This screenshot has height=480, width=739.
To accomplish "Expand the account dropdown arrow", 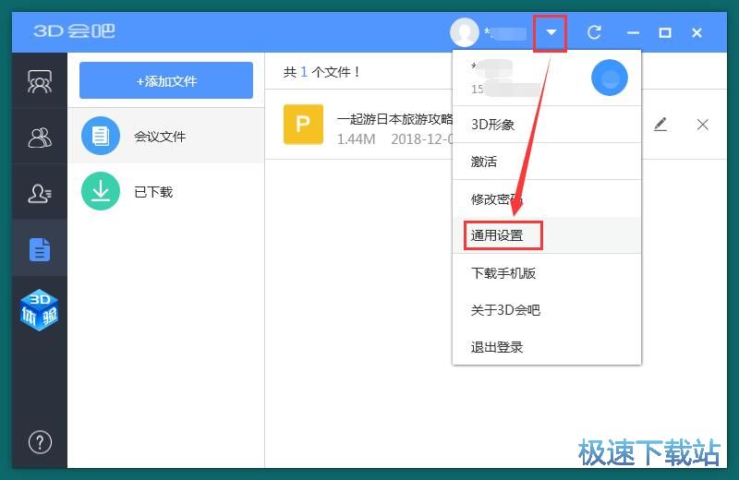I will (x=551, y=32).
